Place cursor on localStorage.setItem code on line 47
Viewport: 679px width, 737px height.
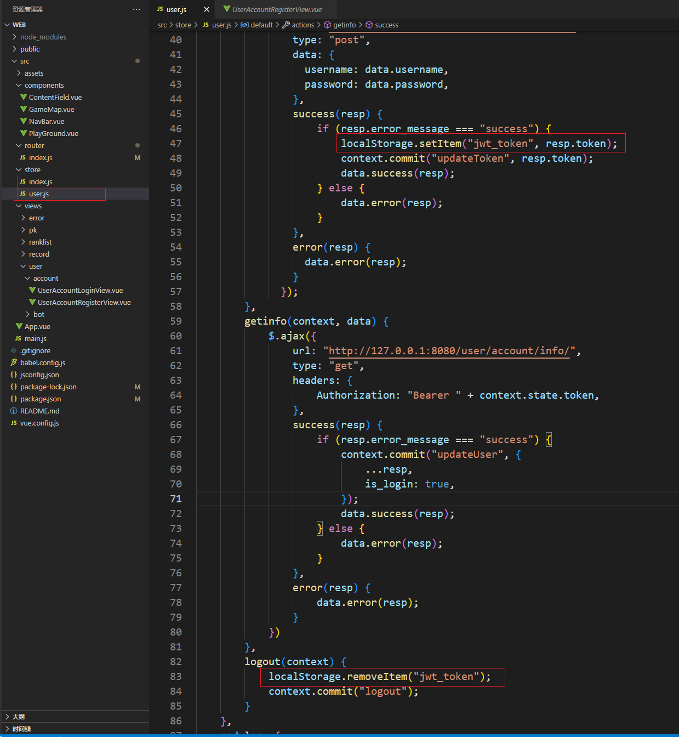pyautogui.click(x=479, y=143)
